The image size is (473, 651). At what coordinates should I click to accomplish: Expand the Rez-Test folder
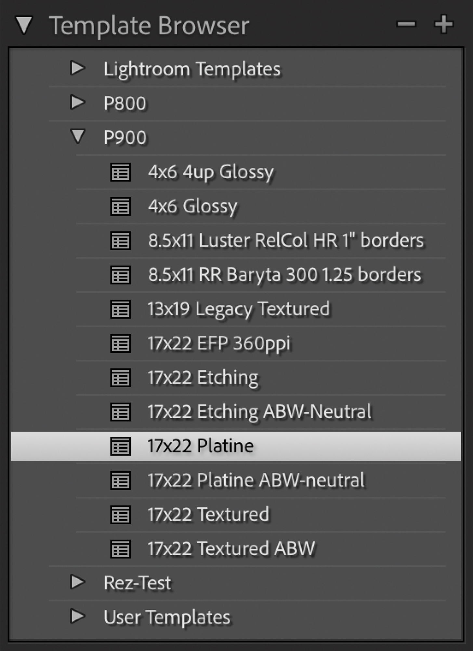[78, 582]
